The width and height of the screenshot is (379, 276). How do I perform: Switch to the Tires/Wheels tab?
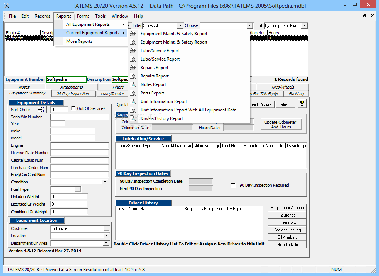[x=282, y=87]
